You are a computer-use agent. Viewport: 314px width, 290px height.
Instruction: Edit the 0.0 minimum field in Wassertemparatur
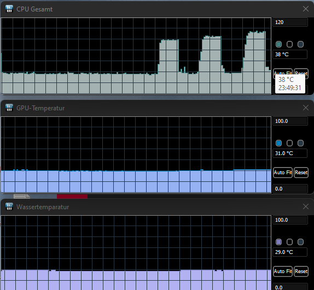(x=290, y=287)
